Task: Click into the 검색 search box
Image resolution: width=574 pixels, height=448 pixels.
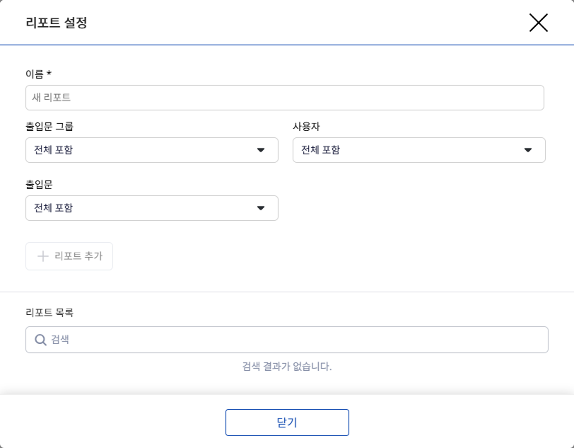Action: coord(297,340)
